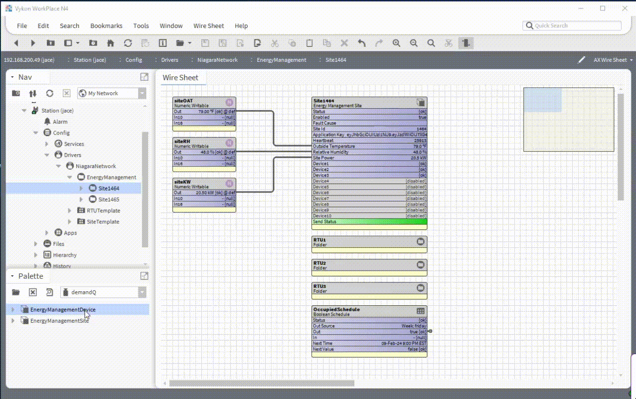Viewport: 636px width, 399px height.
Task: Expand the RTUTemplate tree node
Action: (70, 210)
